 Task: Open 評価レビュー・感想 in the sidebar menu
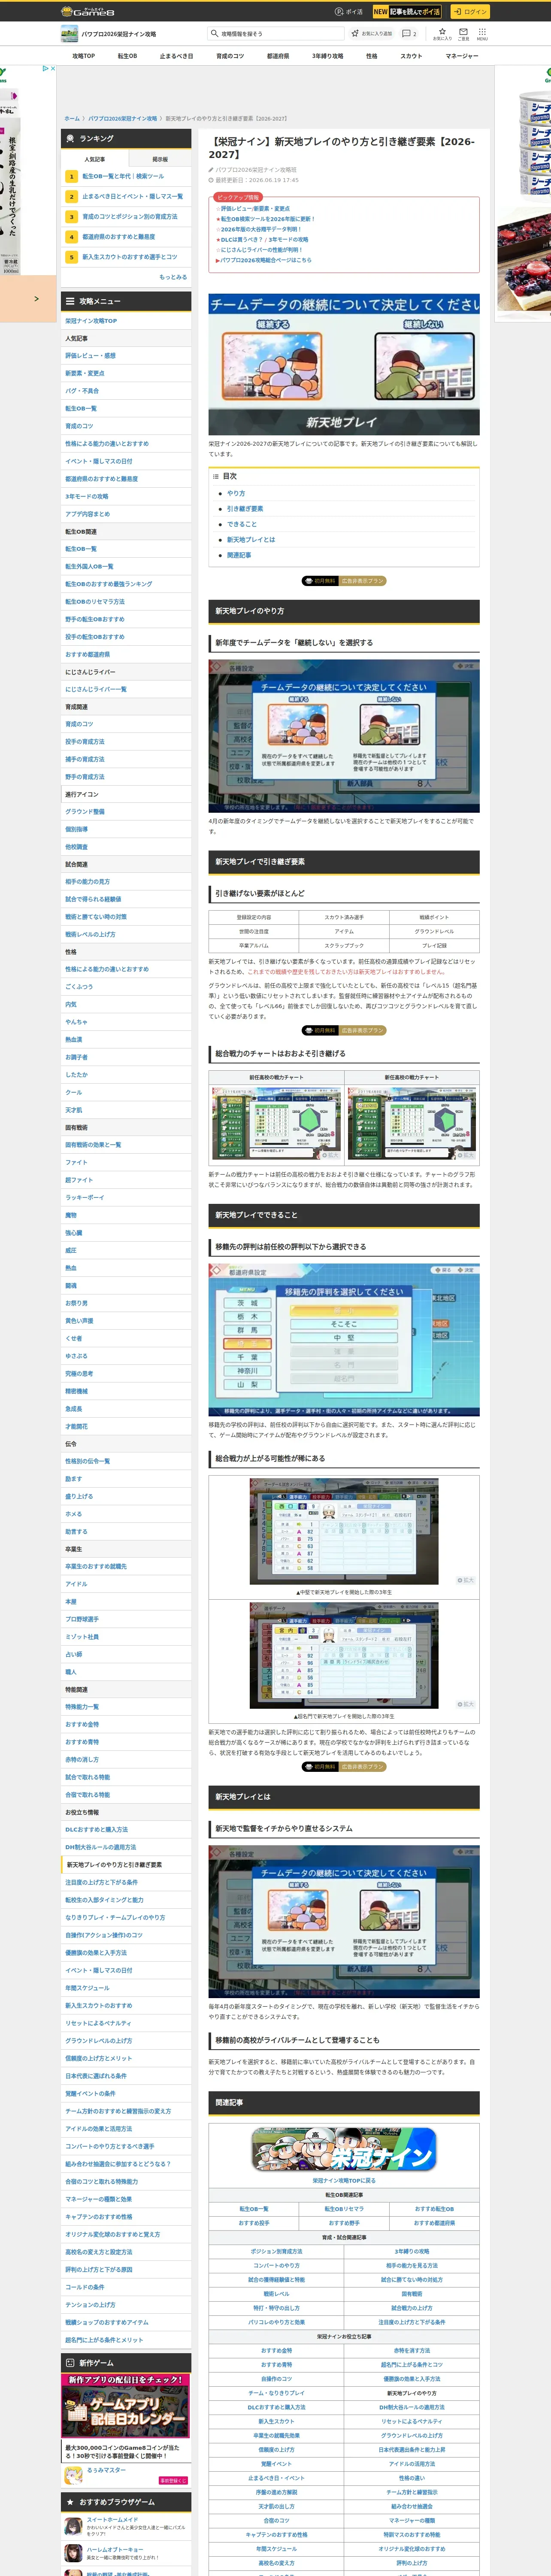coord(91,356)
